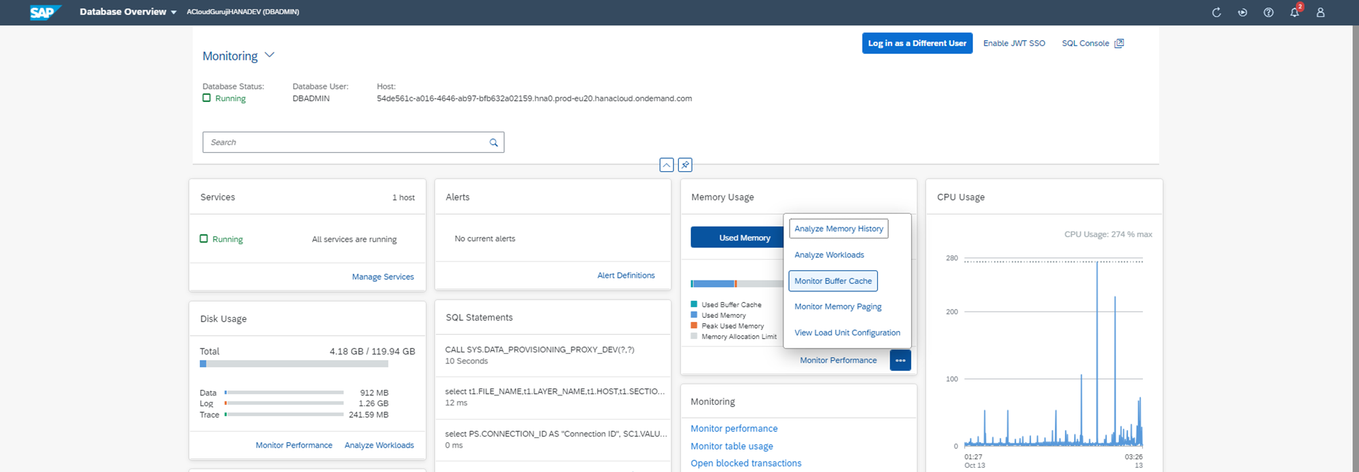Choose Analyze Memory History from menu
1359x472 pixels.
point(839,229)
